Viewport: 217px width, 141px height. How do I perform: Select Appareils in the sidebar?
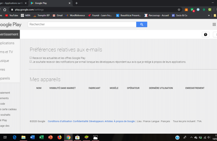5,78
